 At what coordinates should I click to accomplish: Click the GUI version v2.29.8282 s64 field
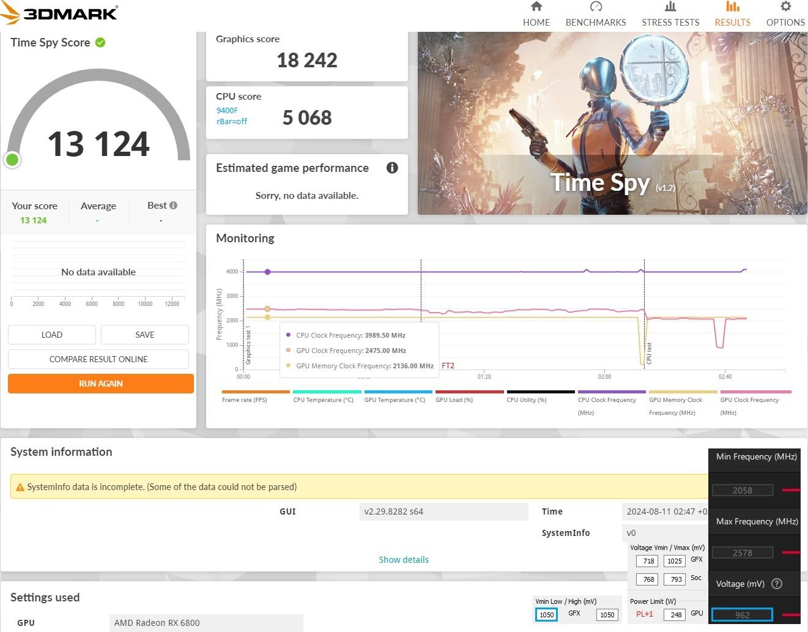(x=443, y=511)
